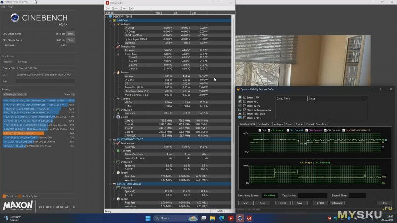Toggle the CPU Core #3 graph checkbox
397x223 pixels.
[306, 130]
